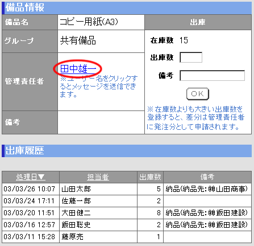The height and width of the screenshot is (246, 254).
Task: Click the descending arrow next to 処理日
Action: (x=41, y=177)
